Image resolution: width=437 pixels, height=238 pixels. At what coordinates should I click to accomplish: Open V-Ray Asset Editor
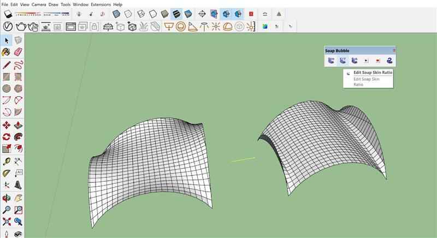[x=8, y=27]
